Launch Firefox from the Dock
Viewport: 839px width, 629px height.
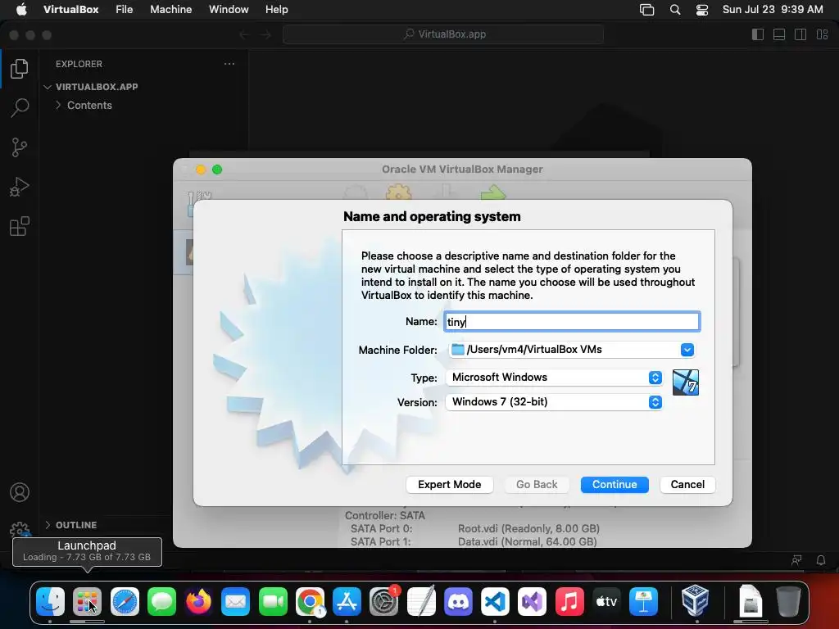(x=198, y=602)
